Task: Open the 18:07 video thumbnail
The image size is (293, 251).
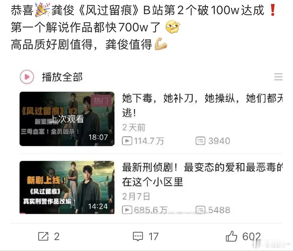Action: (x=67, y=119)
